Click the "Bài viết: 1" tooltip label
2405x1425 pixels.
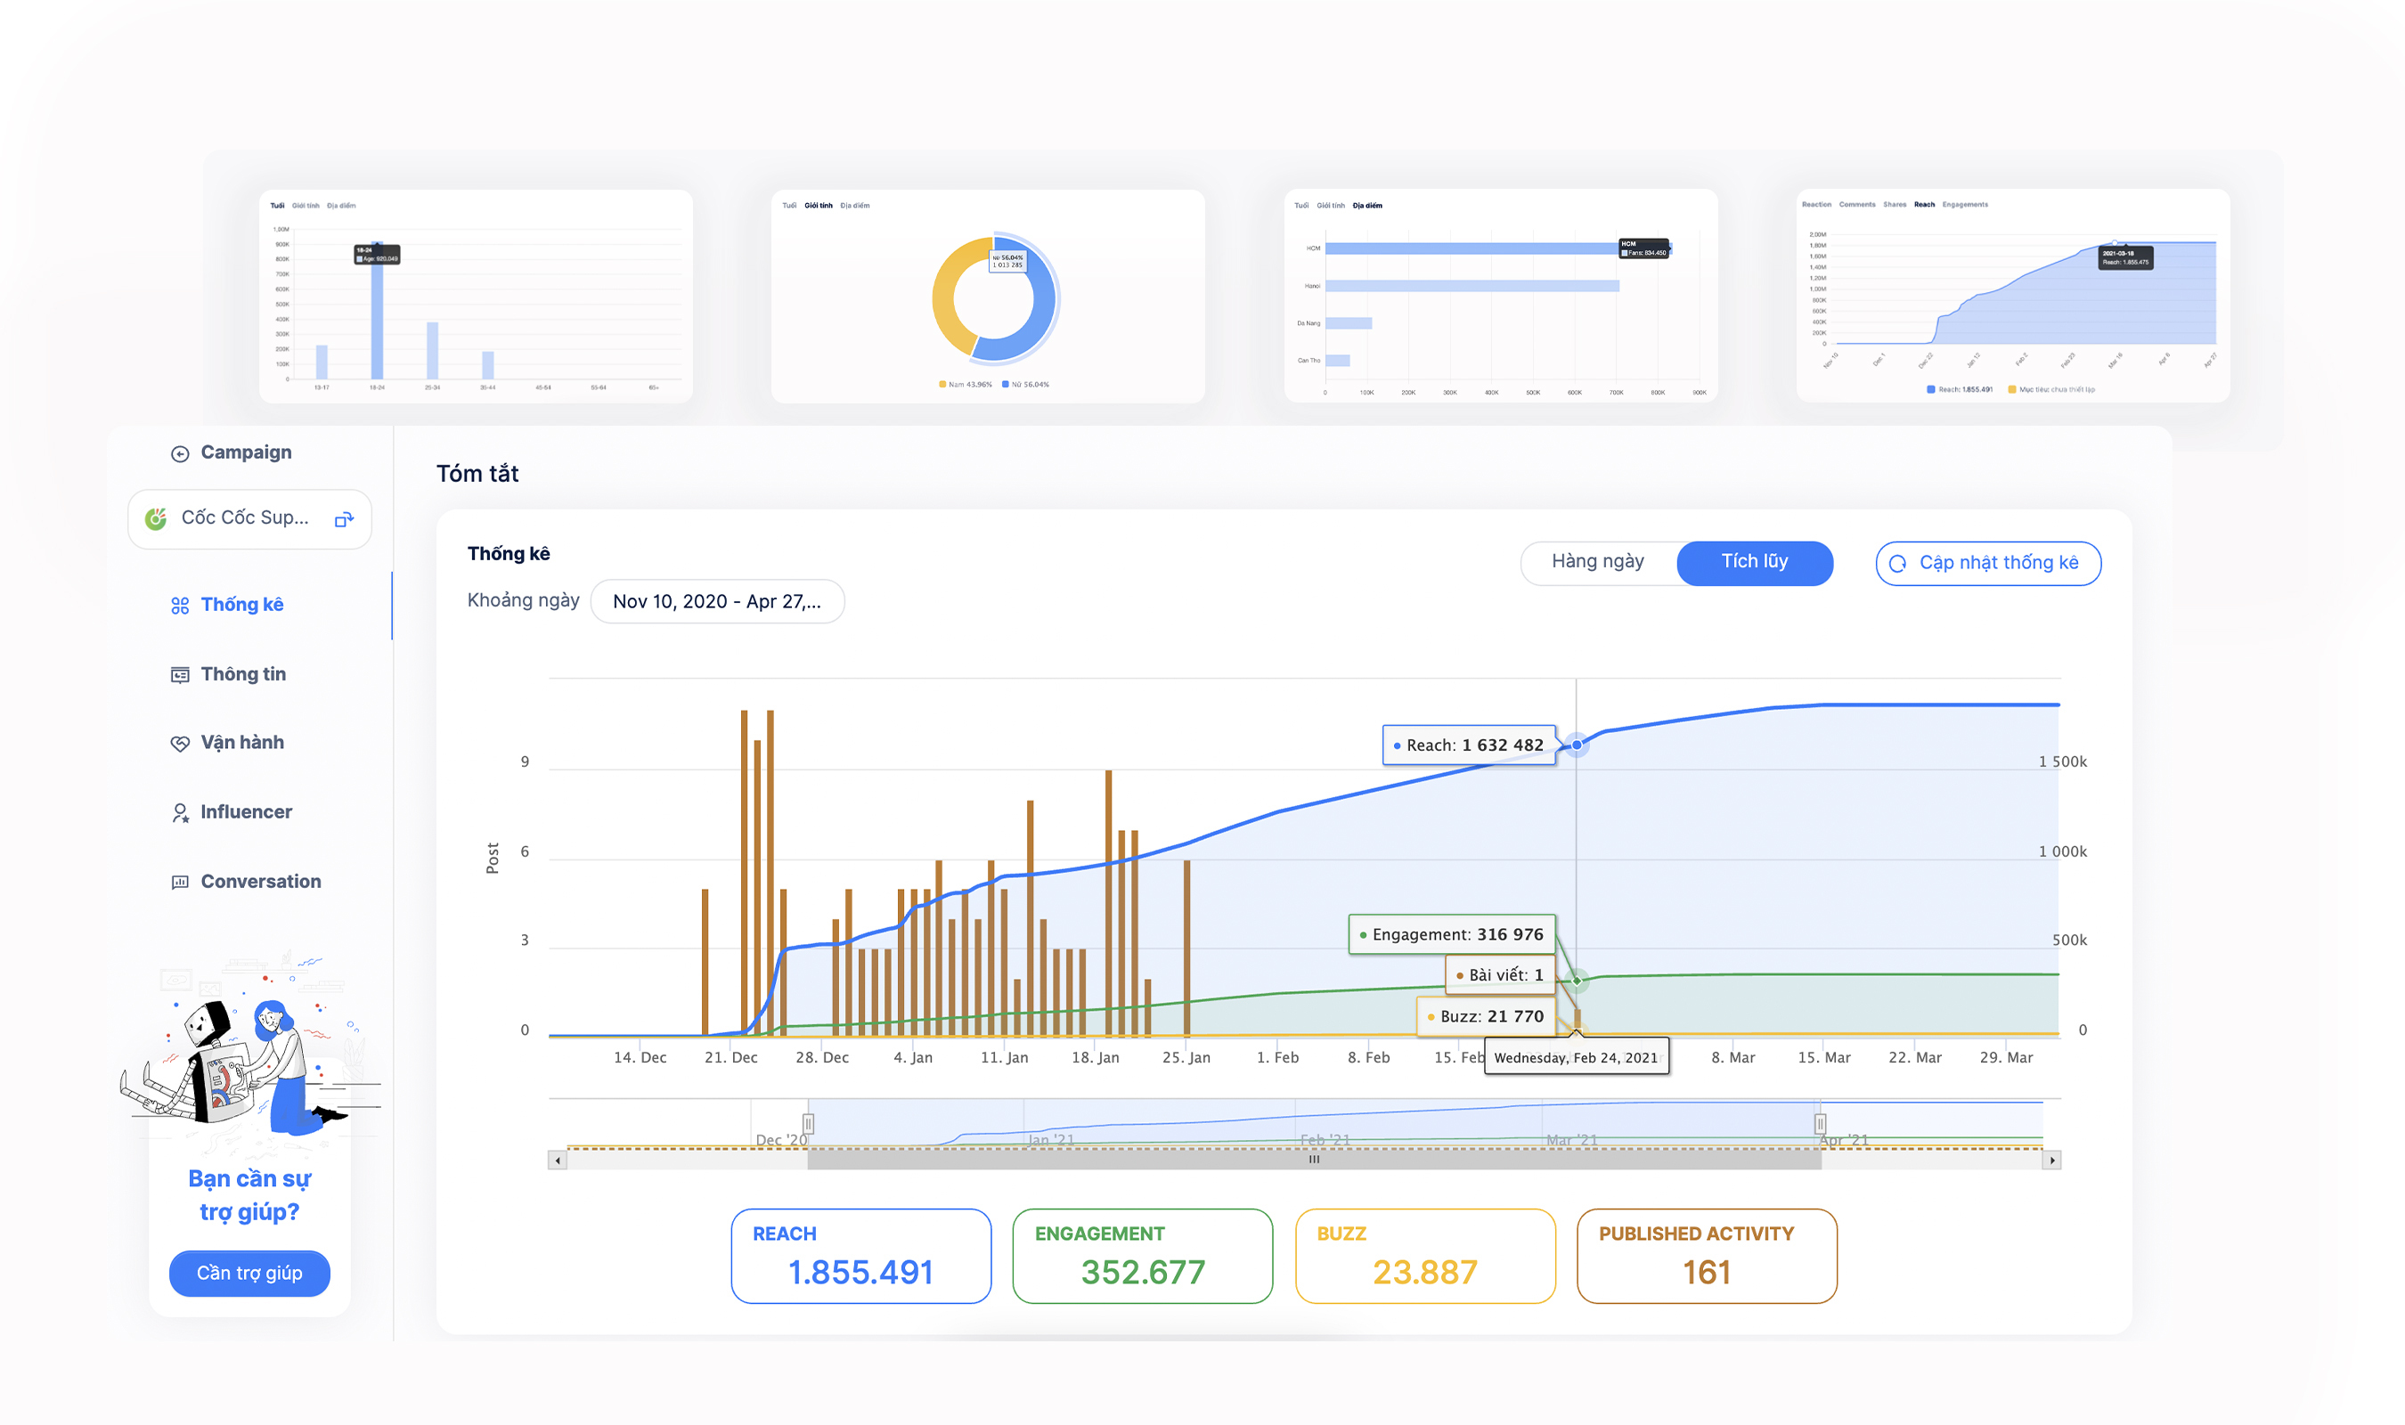[x=1500, y=974]
